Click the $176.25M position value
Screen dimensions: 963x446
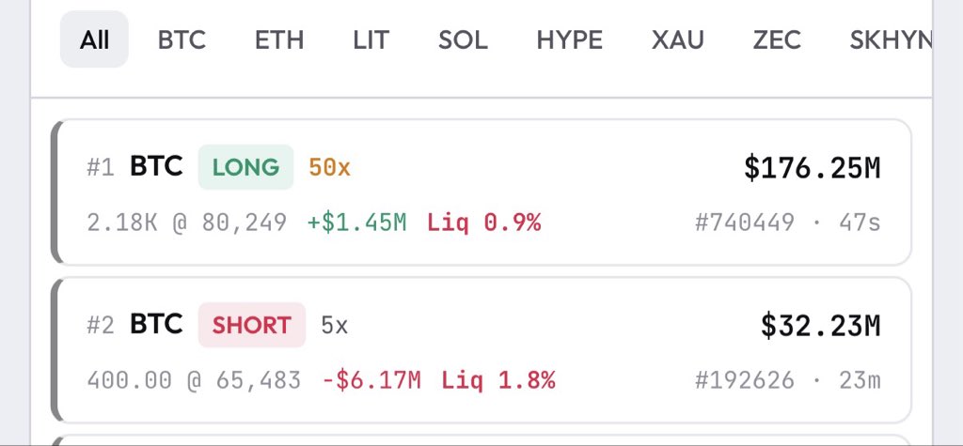[x=812, y=169]
